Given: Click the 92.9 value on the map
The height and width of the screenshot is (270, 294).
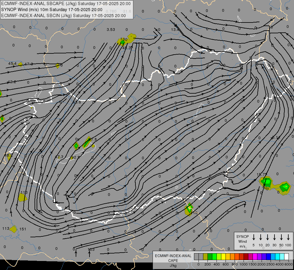Looking at the screenshot, I should tap(76, 157).
